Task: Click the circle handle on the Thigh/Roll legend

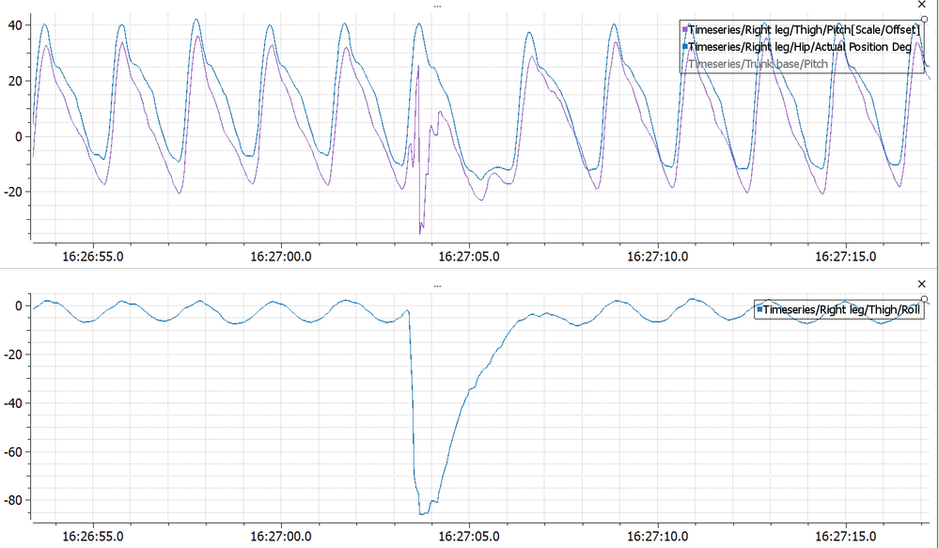Action: [x=924, y=300]
